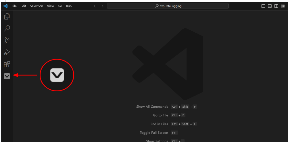Click the Go Back arrow button
The height and width of the screenshot is (142, 288).
pyautogui.click(x=95, y=6)
